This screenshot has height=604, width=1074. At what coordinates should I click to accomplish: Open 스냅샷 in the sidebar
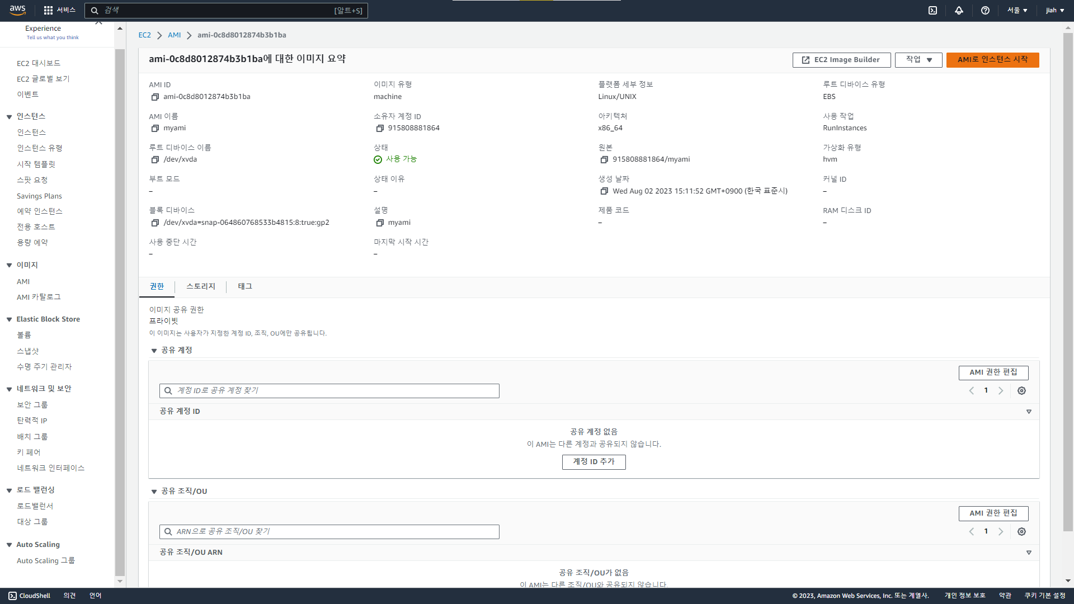coord(28,351)
